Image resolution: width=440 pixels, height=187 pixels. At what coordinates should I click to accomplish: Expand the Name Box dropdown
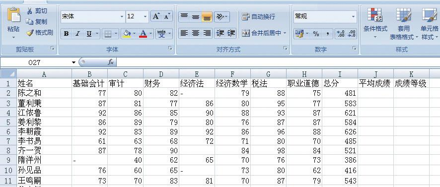pos(74,62)
